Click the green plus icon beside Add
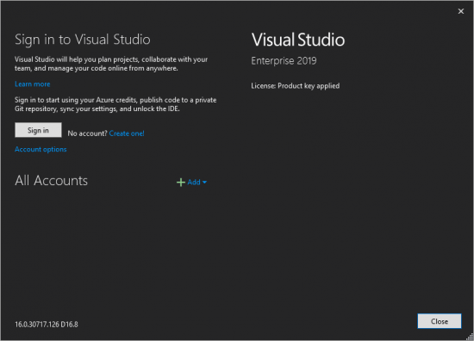Viewport: 474px width, 341px height. pos(181,183)
